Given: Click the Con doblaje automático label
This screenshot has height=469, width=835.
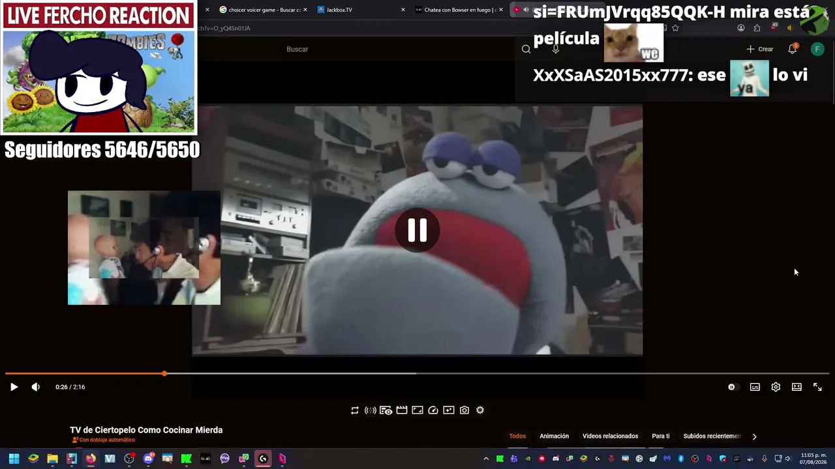Looking at the screenshot, I should pos(104,440).
